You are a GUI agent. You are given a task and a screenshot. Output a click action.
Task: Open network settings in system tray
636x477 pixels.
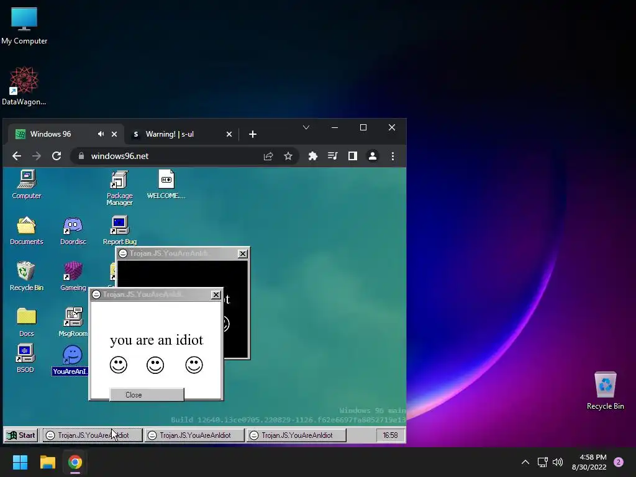coord(542,462)
